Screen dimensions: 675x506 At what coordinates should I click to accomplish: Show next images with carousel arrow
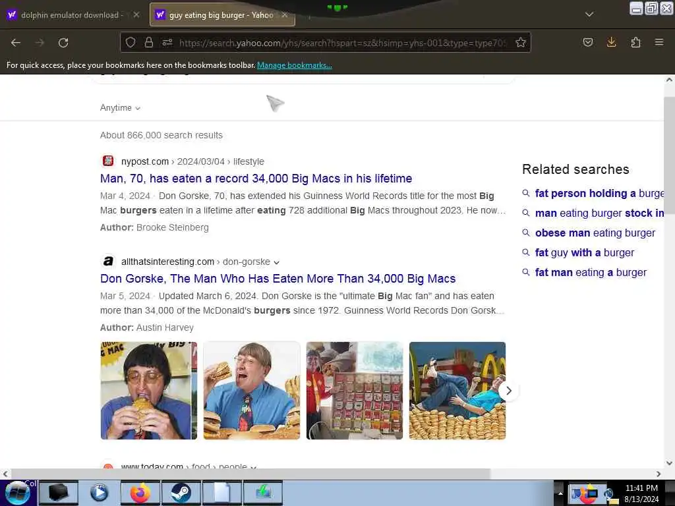509,391
